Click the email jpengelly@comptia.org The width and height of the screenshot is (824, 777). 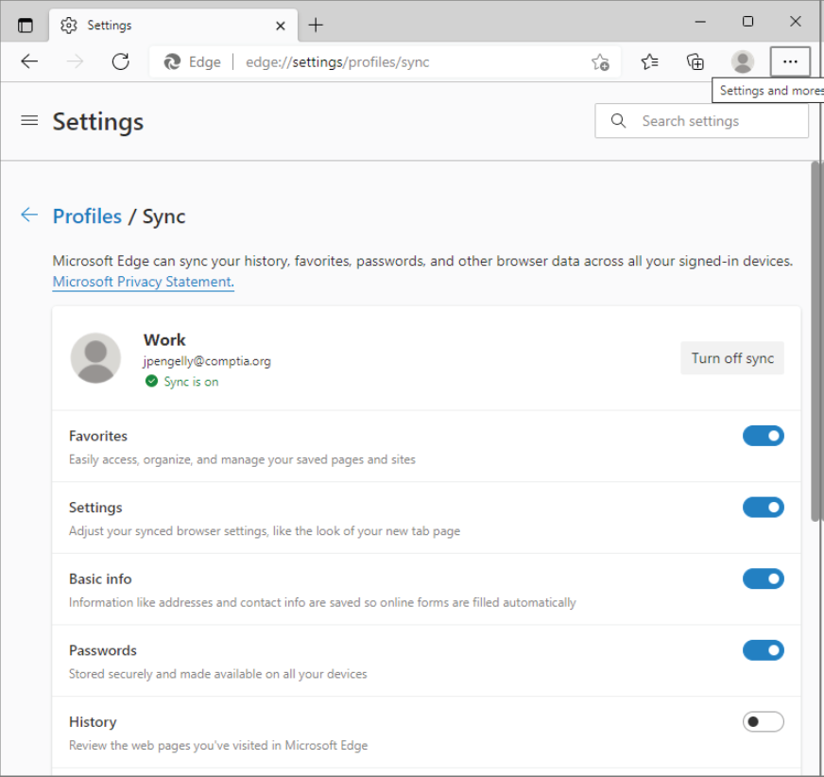pyautogui.click(x=207, y=361)
